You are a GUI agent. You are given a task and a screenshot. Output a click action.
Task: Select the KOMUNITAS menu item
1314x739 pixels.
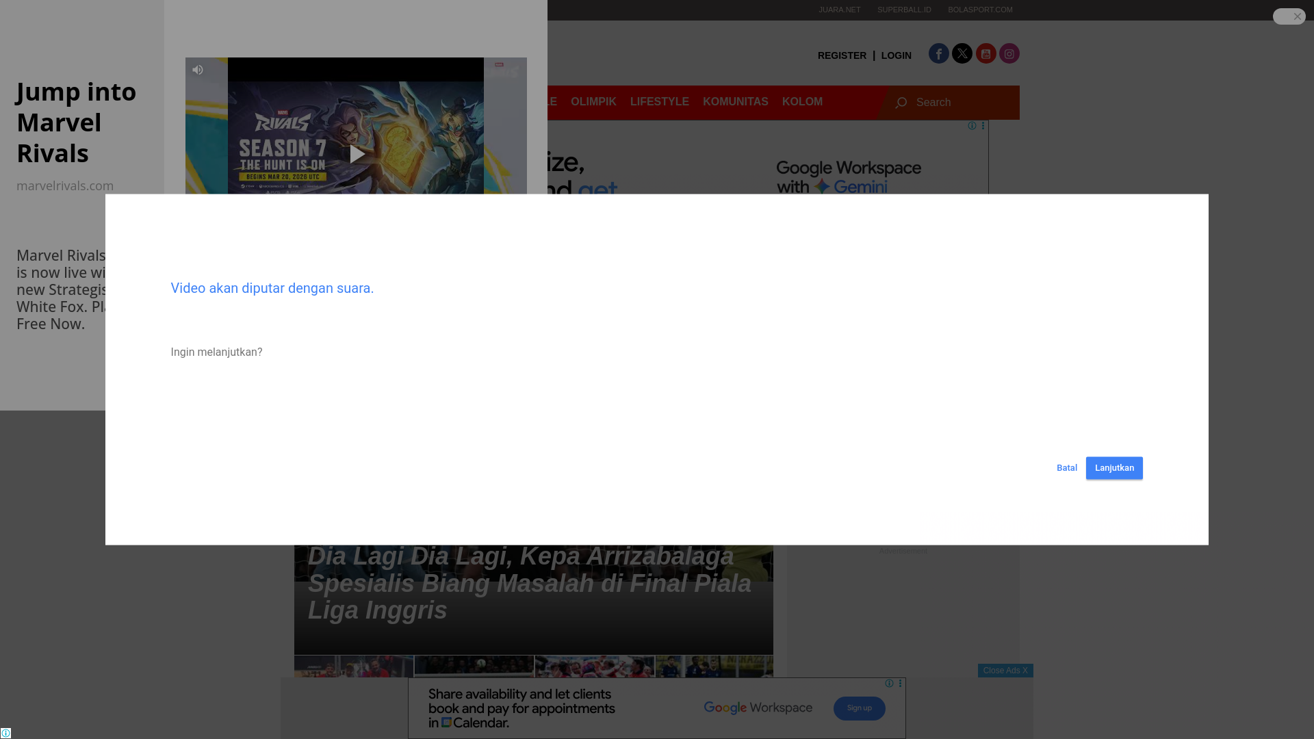coord(736,102)
